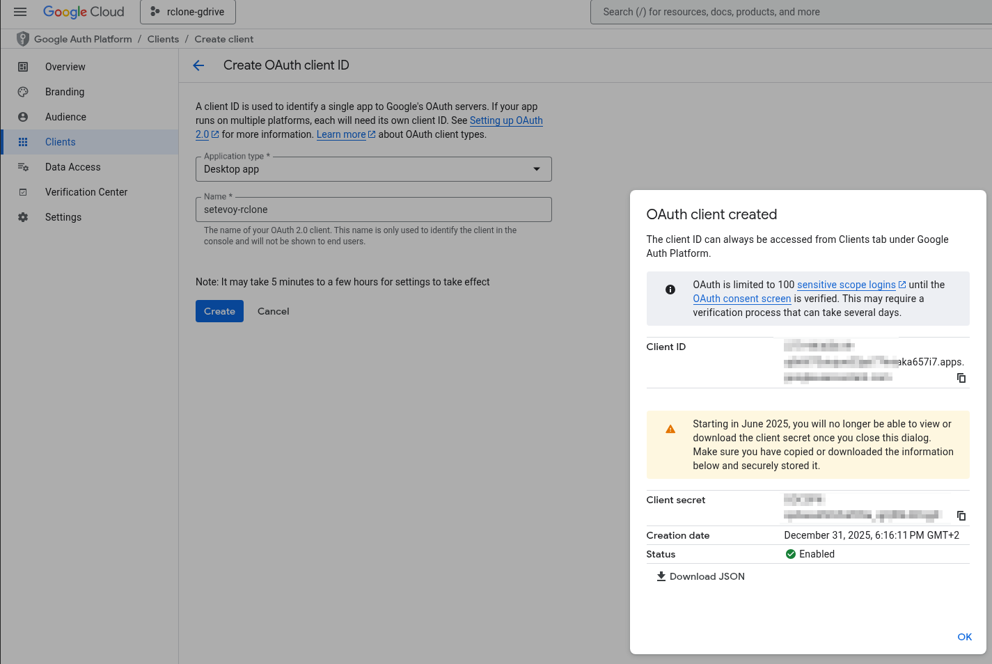Open the hamburger navigation menu
This screenshot has height=664, width=992.
click(x=20, y=12)
